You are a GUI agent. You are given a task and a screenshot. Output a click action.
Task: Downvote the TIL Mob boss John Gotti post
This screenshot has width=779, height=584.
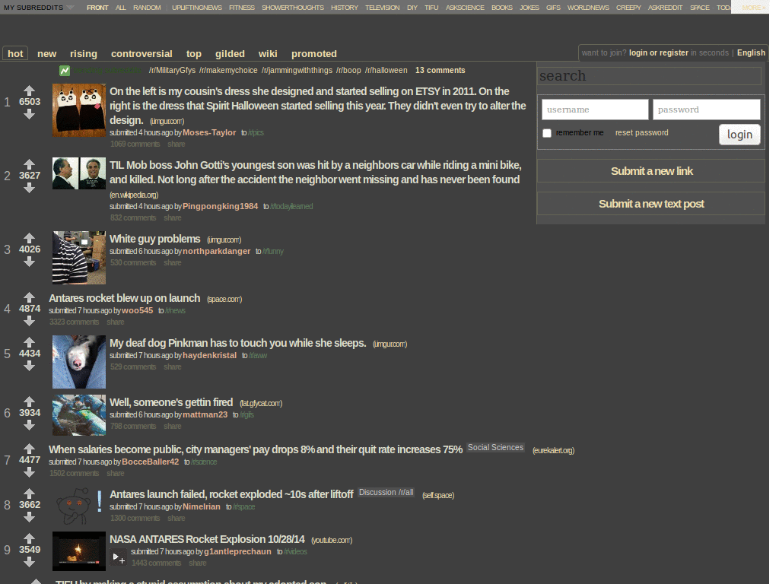click(30, 188)
